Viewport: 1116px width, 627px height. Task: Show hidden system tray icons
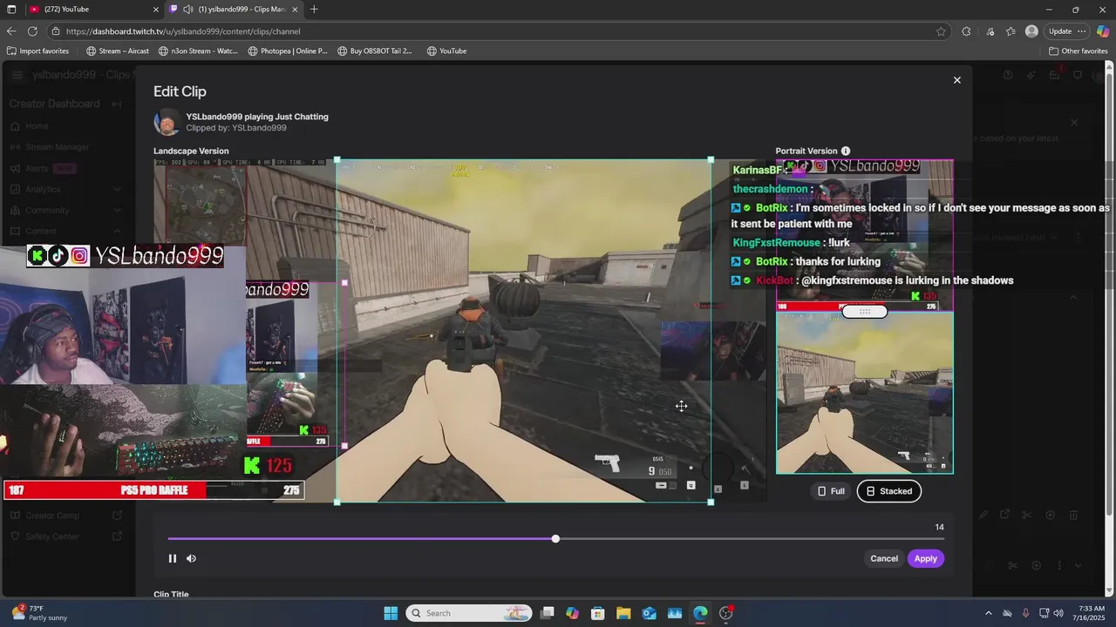[x=988, y=613]
